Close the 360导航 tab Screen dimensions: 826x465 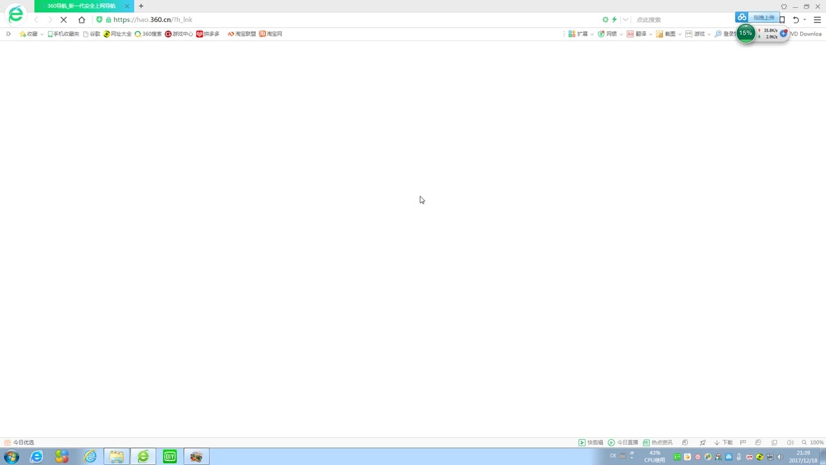pyautogui.click(x=127, y=6)
